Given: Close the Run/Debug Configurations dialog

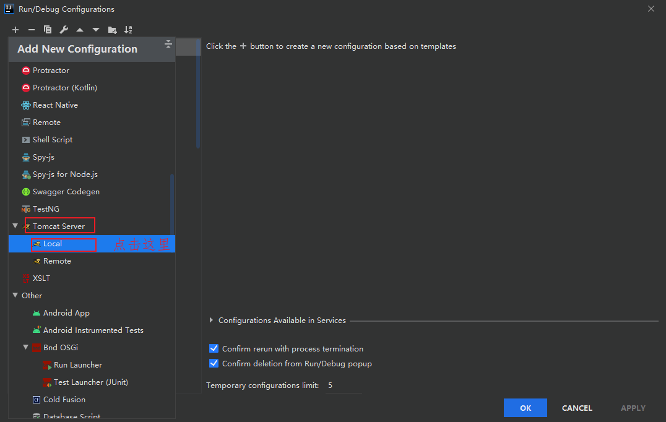Looking at the screenshot, I should pyautogui.click(x=651, y=9).
